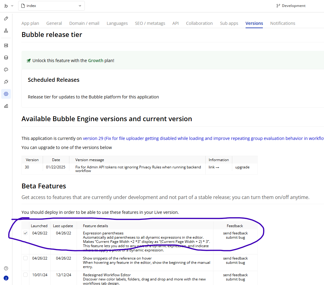The width and height of the screenshot is (324, 285).
Task: Open the Collaboration tab
Action: pos(200,23)
